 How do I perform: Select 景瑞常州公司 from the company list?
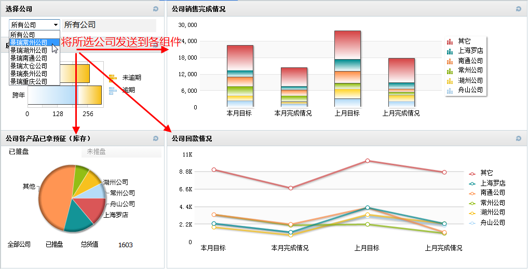click(29, 43)
